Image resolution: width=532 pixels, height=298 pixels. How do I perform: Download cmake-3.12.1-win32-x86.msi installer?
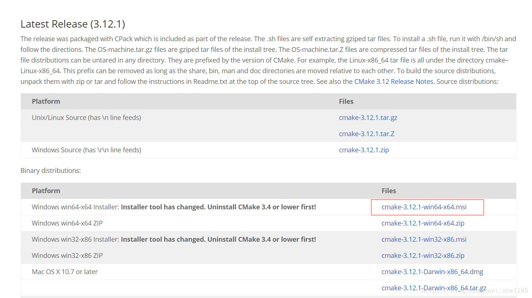(x=424, y=240)
